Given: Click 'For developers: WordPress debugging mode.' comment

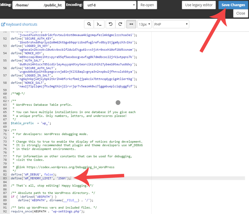Looking at the screenshot, I should pos(52,134).
